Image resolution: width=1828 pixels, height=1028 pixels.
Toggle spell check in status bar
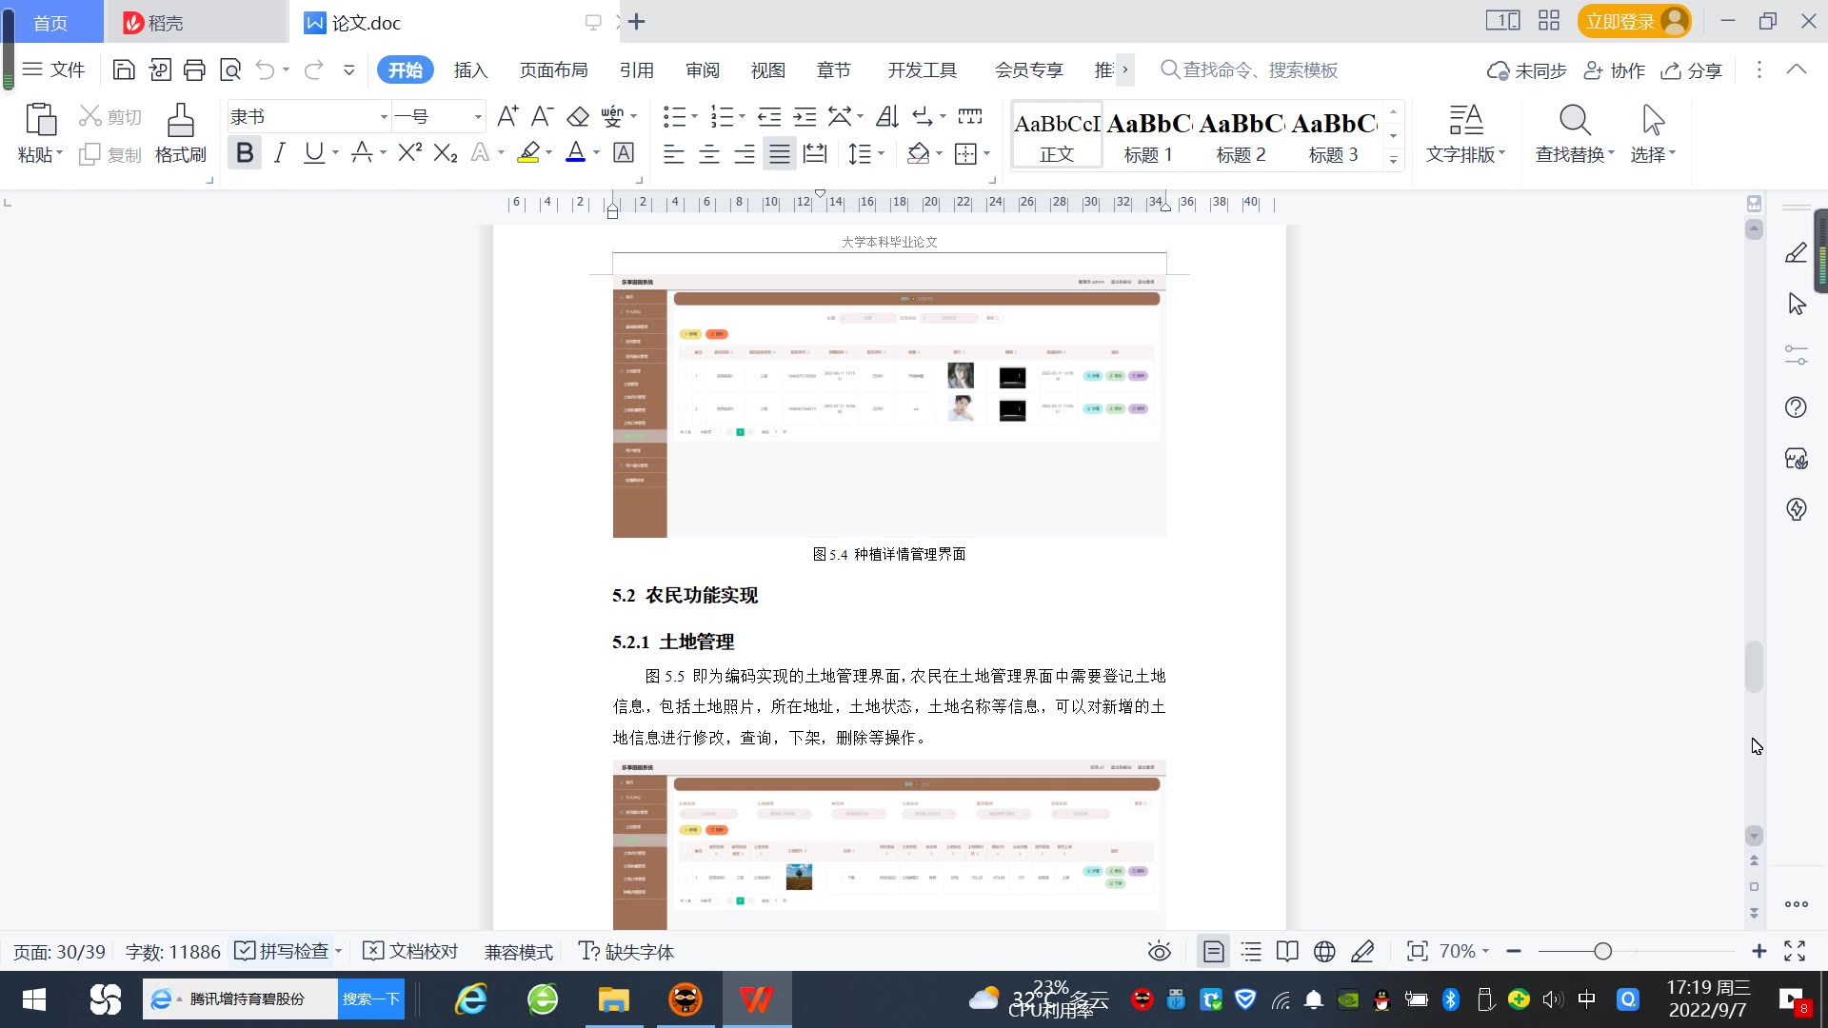point(284,951)
